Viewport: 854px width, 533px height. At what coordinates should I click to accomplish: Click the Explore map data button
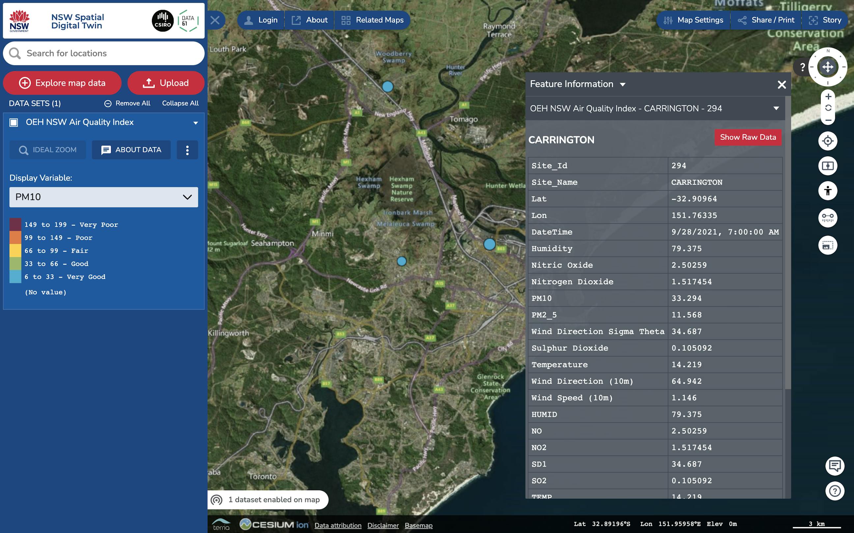click(62, 83)
